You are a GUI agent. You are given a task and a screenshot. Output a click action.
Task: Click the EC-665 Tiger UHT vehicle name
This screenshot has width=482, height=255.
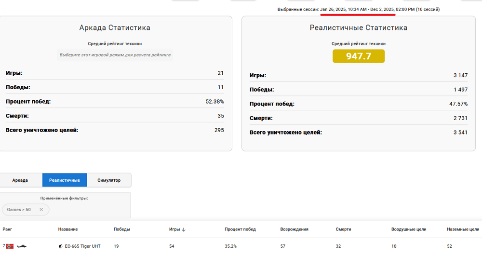click(82, 246)
